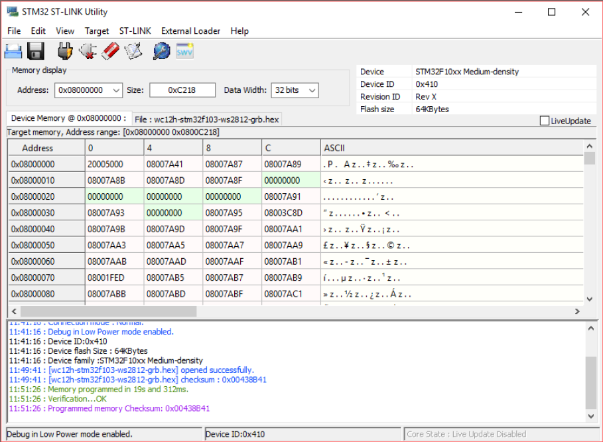Open the External Loader menu
Viewport: 603px width, 442px height.
click(x=191, y=31)
